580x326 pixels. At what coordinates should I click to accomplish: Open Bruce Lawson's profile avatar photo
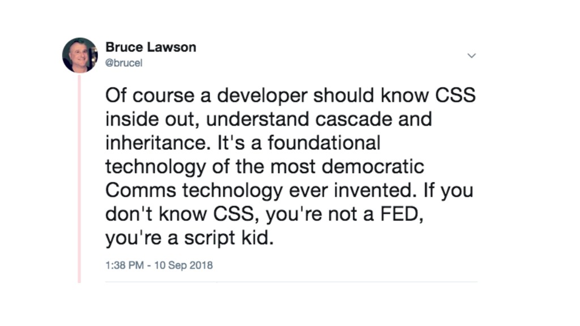(80, 55)
